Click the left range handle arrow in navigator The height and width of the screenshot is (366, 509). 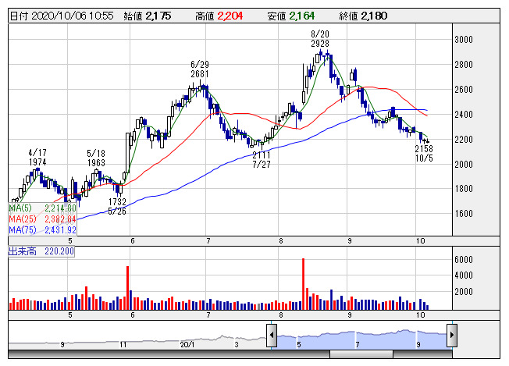[x=272, y=335]
